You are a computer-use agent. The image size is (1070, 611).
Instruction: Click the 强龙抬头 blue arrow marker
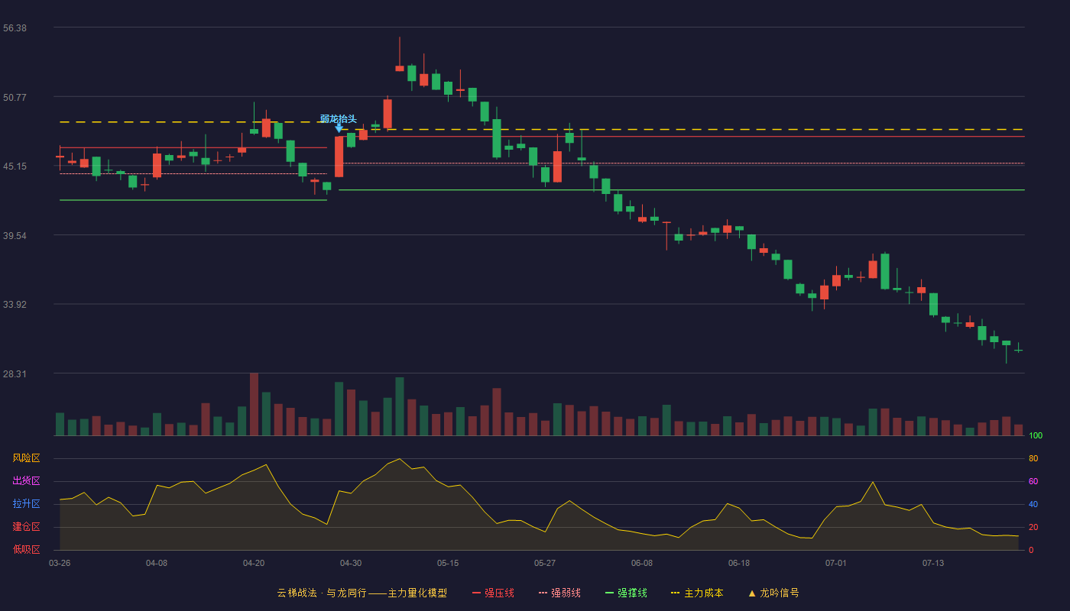click(339, 128)
